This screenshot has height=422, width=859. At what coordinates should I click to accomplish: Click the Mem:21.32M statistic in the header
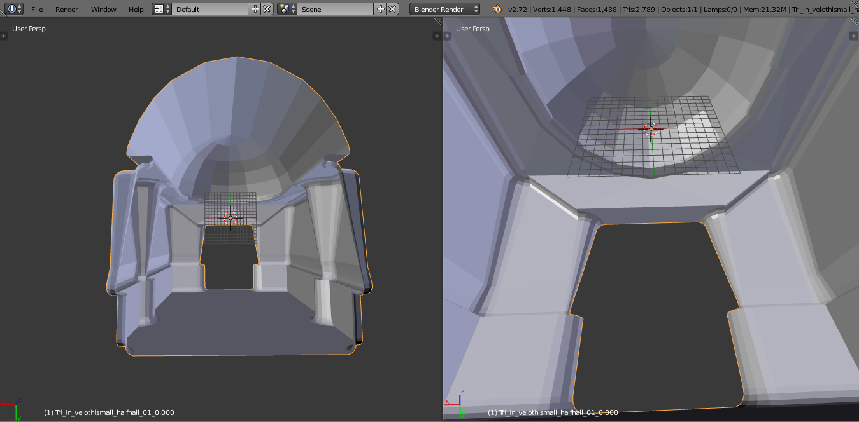pos(766,10)
